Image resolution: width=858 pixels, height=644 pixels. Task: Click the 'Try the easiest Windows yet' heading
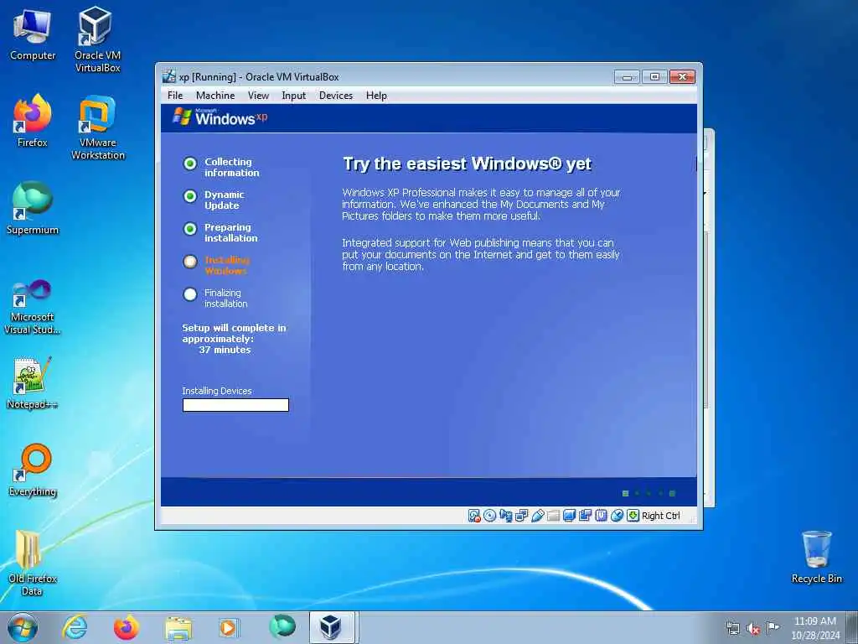click(x=468, y=164)
